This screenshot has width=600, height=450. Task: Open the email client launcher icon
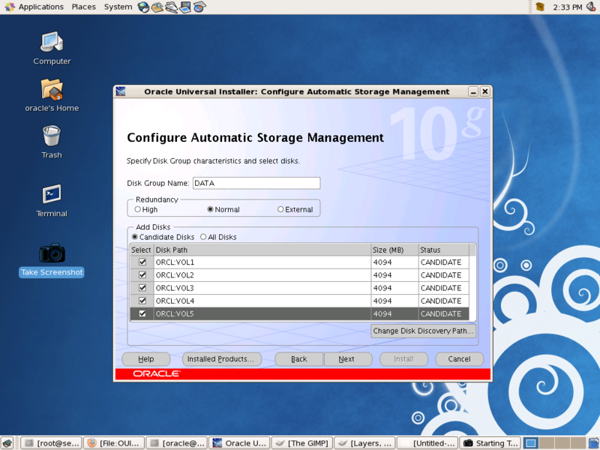(157, 7)
